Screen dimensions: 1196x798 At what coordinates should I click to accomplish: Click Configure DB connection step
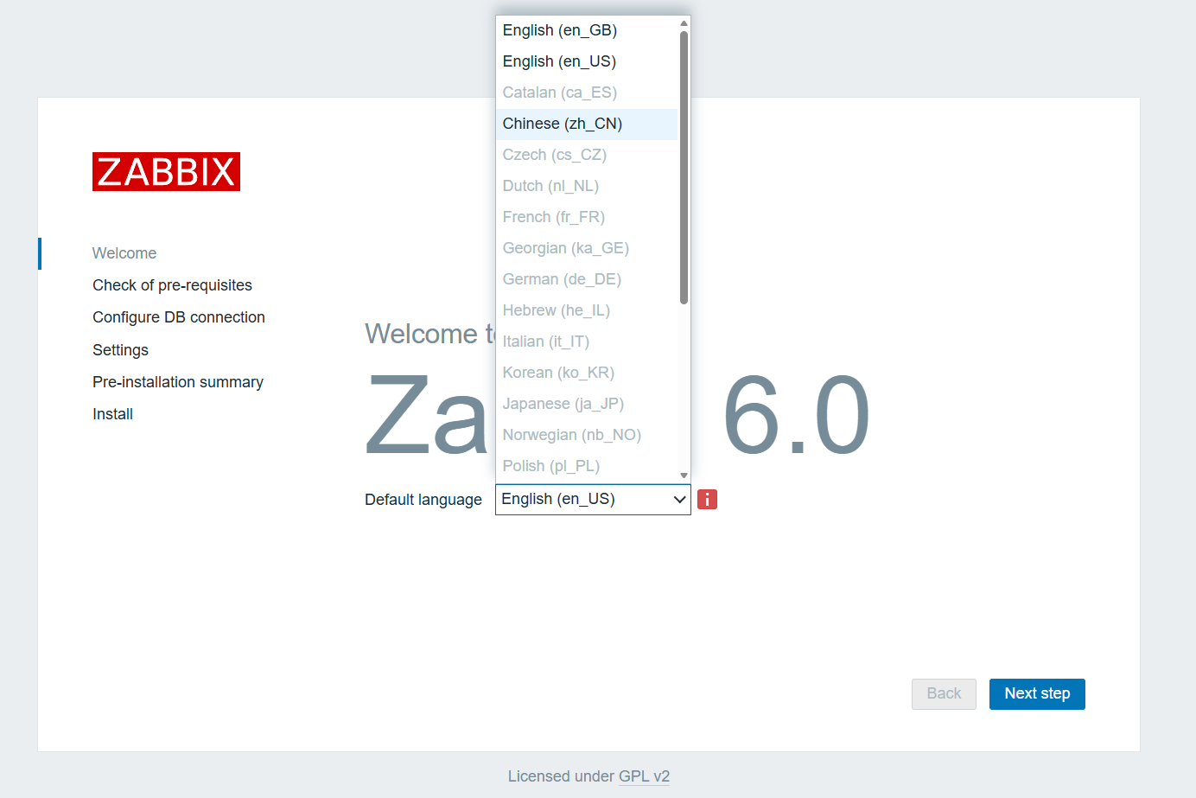point(179,317)
